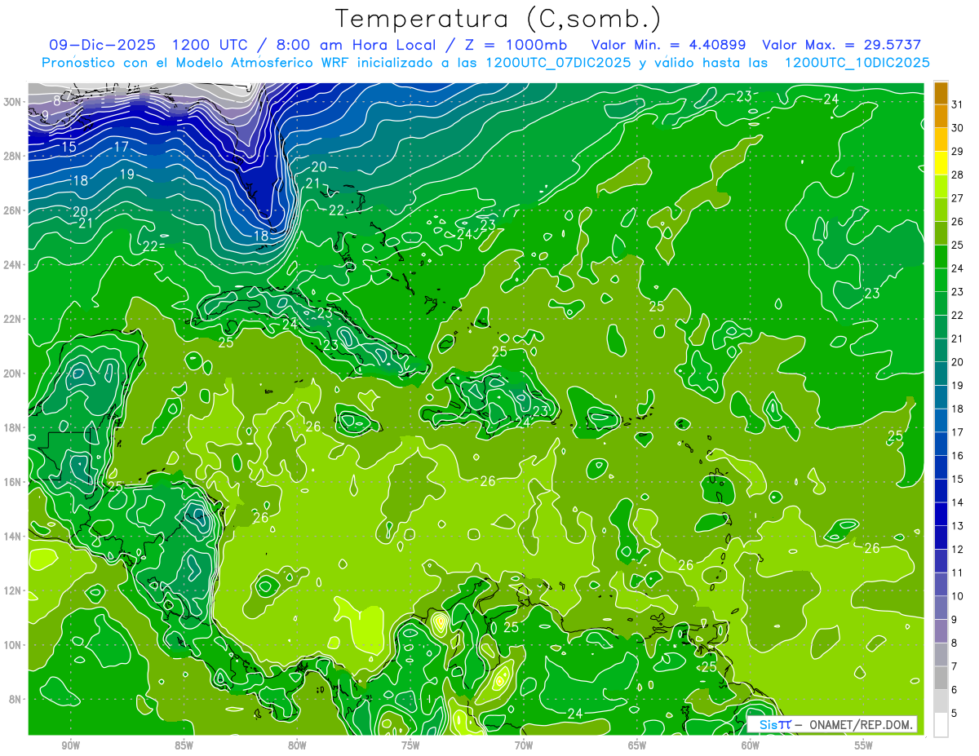Pick the lime swatch between 27 and 28
Screen dimensions: 979x756
pyautogui.click(x=941, y=188)
